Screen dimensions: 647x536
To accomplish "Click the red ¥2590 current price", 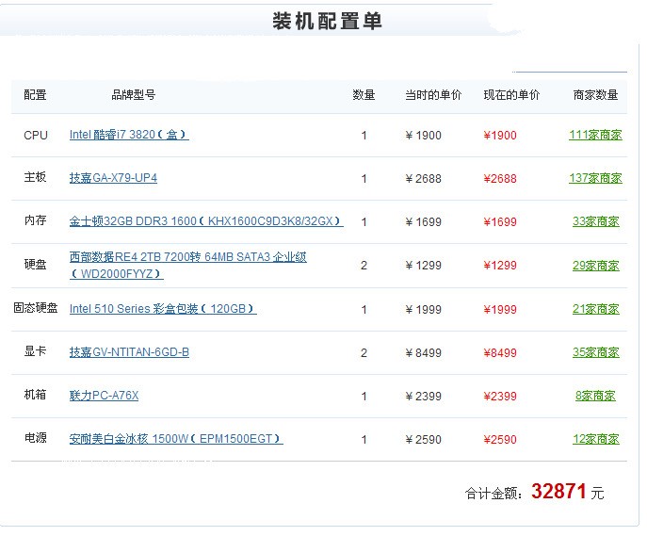I will click(500, 440).
